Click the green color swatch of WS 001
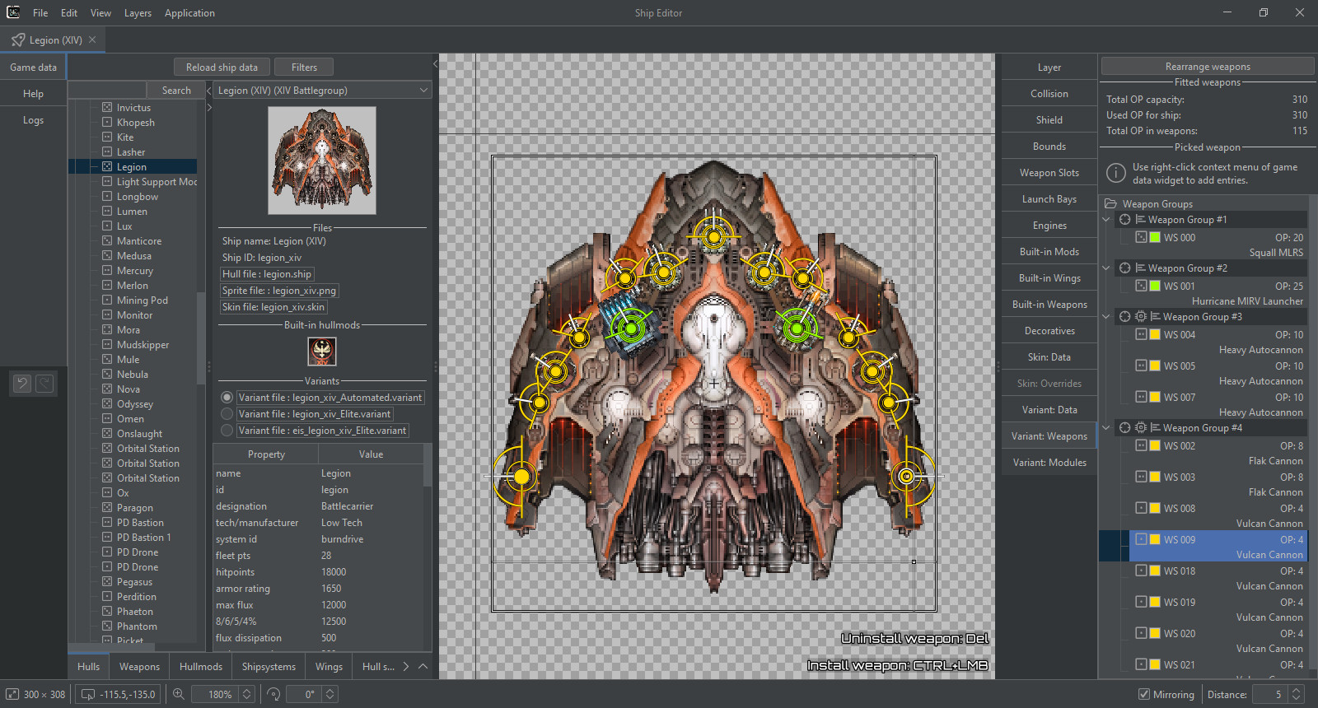 coord(1155,286)
